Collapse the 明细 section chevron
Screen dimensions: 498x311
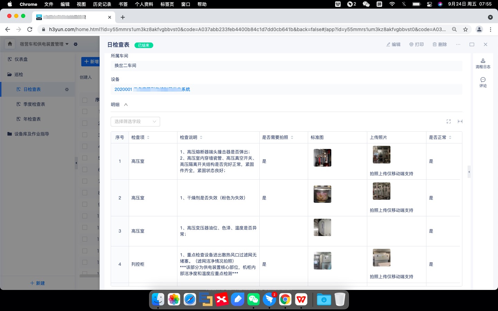click(x=126, y=105)
